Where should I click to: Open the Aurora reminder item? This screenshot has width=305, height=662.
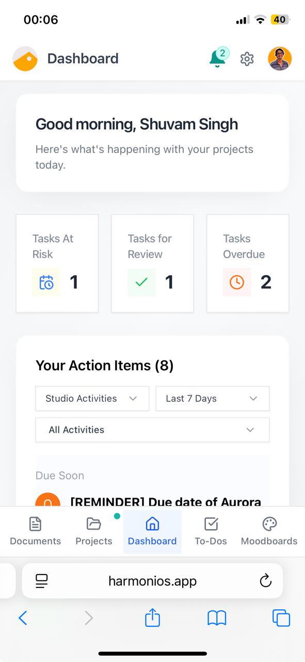point(152,499)
